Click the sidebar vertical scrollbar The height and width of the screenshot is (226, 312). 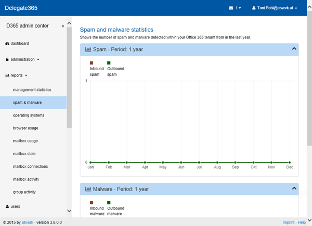(69, 78)
